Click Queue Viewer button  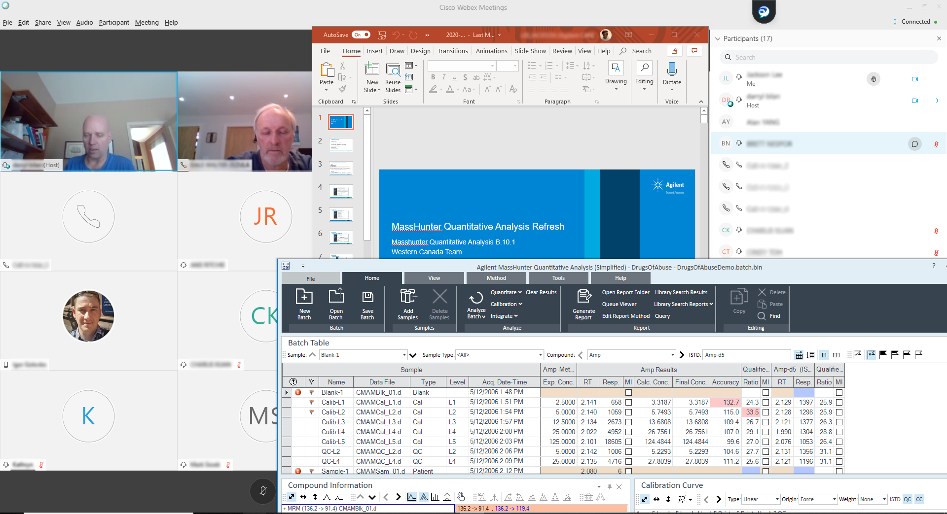pos(619,304)
